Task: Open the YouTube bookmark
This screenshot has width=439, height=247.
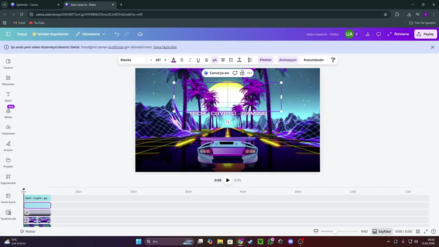Action: click(37, 23)
